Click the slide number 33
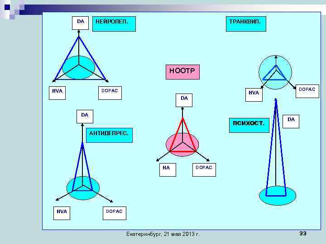 303,234
